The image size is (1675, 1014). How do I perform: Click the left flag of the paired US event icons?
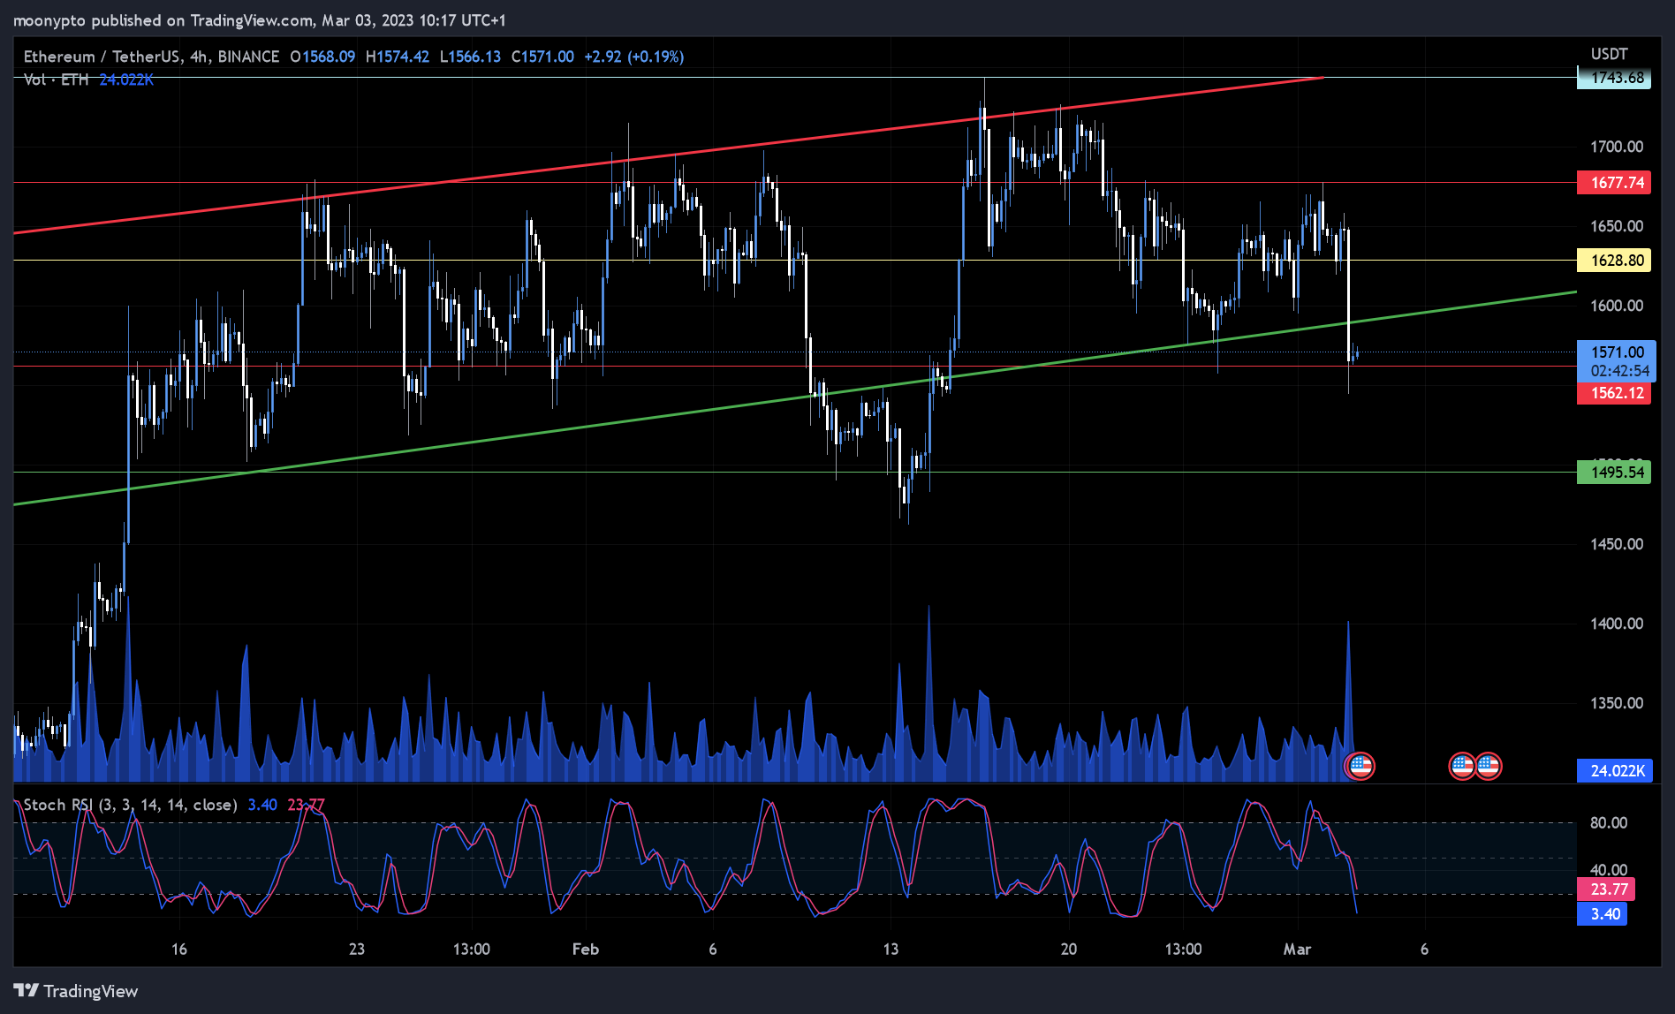pos(1462,766)
